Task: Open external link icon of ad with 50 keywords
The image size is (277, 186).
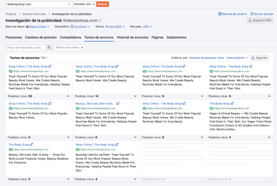Action: point(50,66)
